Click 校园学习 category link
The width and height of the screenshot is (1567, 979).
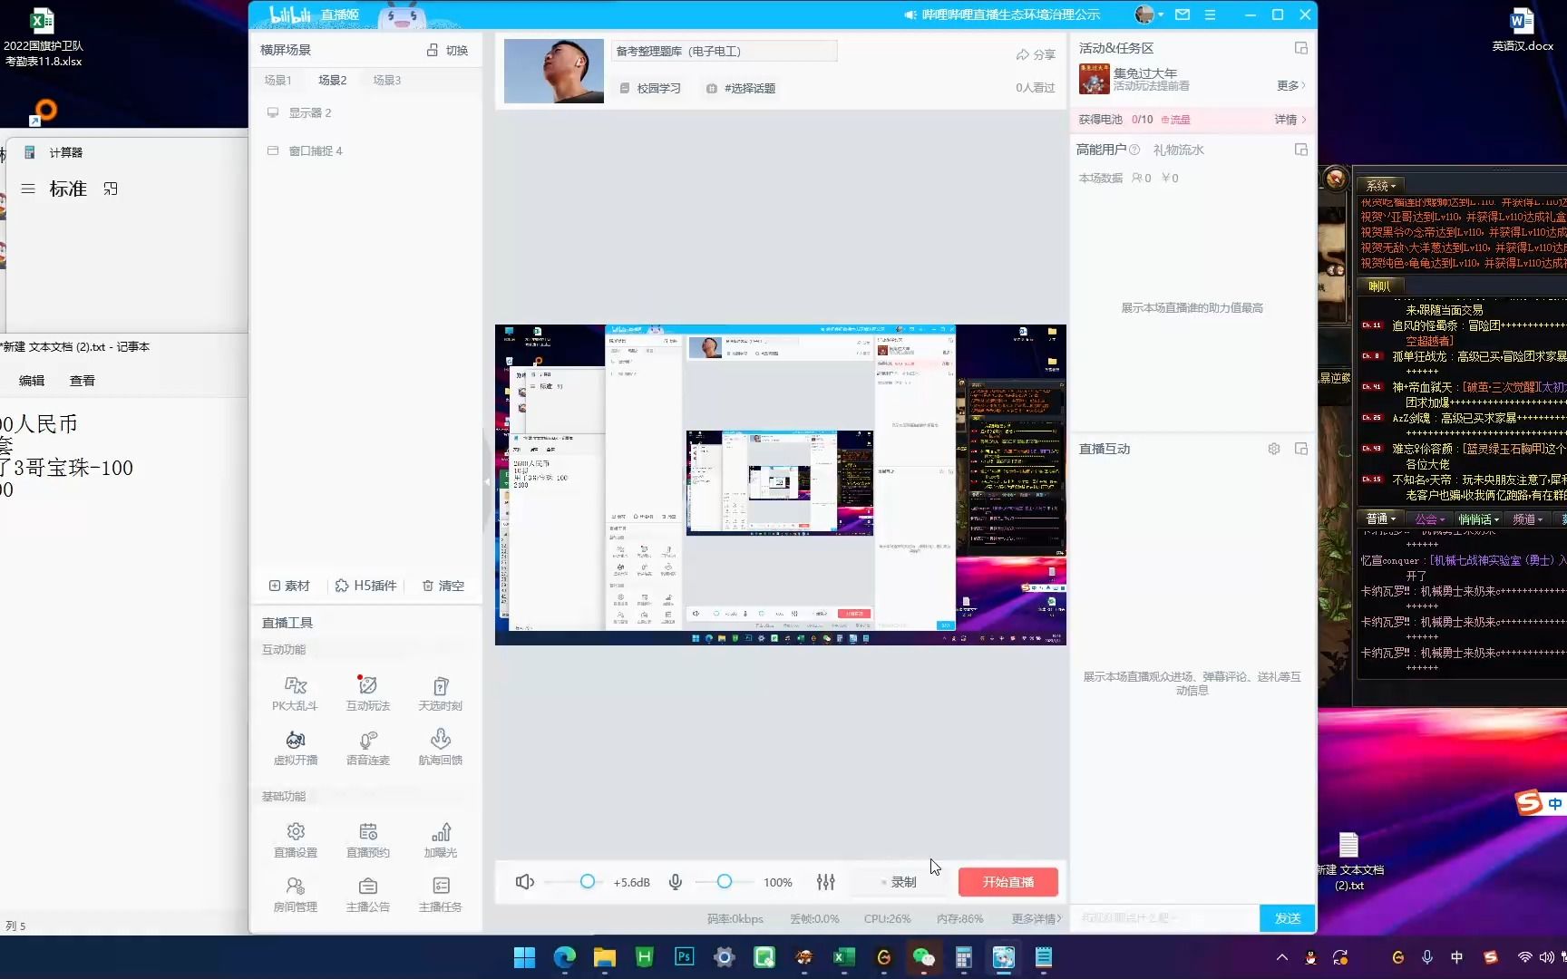pyautogui.click(x=650, y=88)
